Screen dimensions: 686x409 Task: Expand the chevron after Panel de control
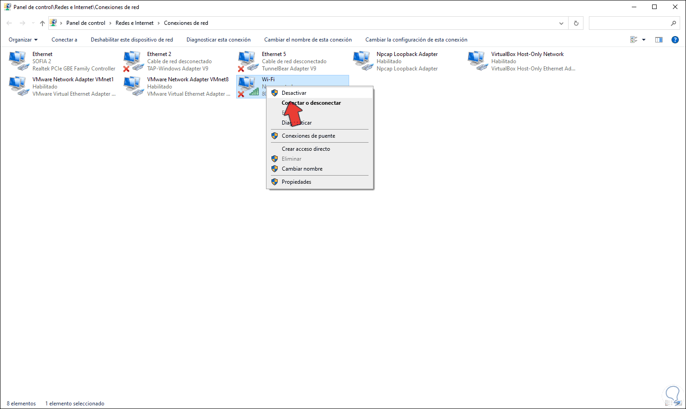(x=110, y=23)
